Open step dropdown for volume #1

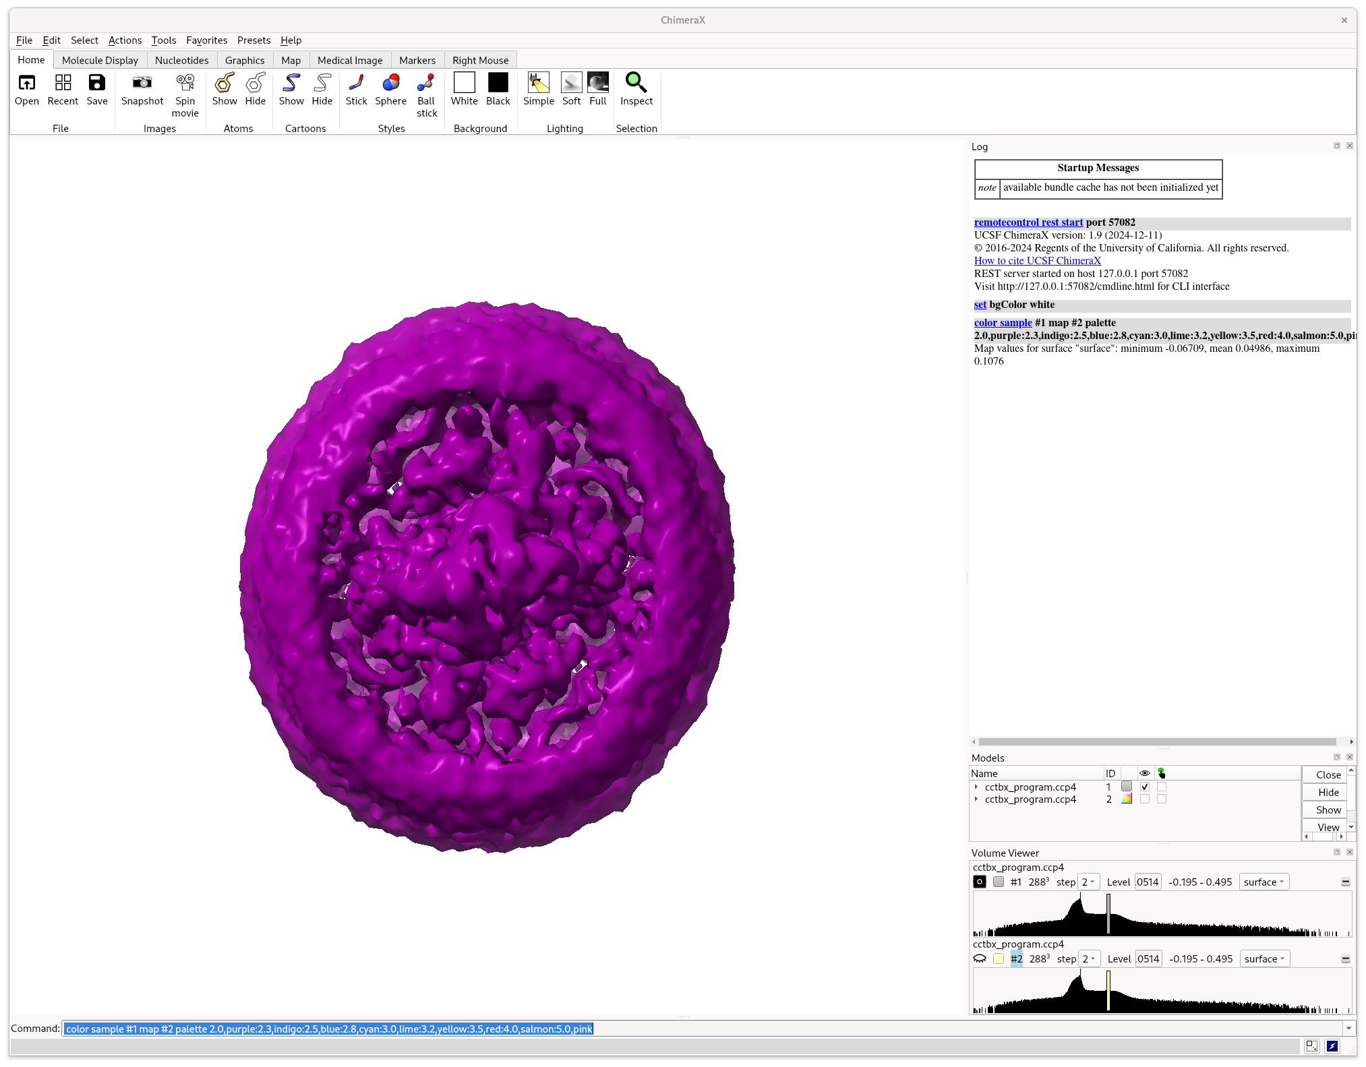(x=1088, y=882)
